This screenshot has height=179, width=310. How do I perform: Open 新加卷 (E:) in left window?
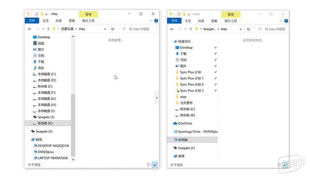[x=43, y=86]
